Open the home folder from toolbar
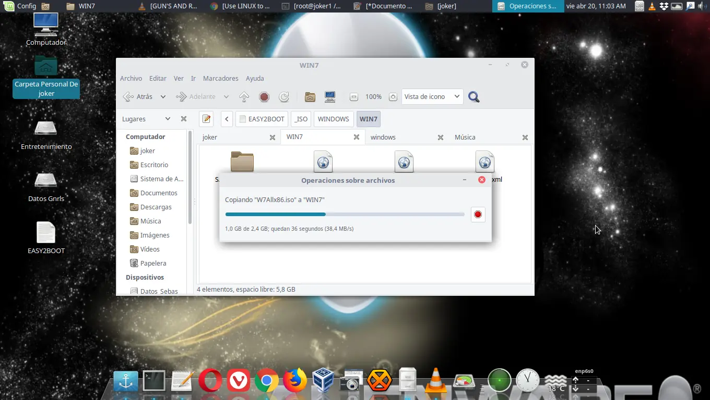The width and height of the screenshot is (710, 400). (x=310, y=97)
